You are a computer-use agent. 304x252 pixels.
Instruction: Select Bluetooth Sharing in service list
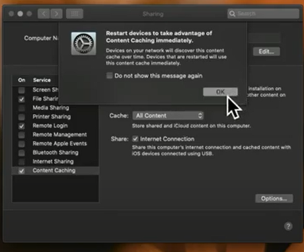point(56,152)
